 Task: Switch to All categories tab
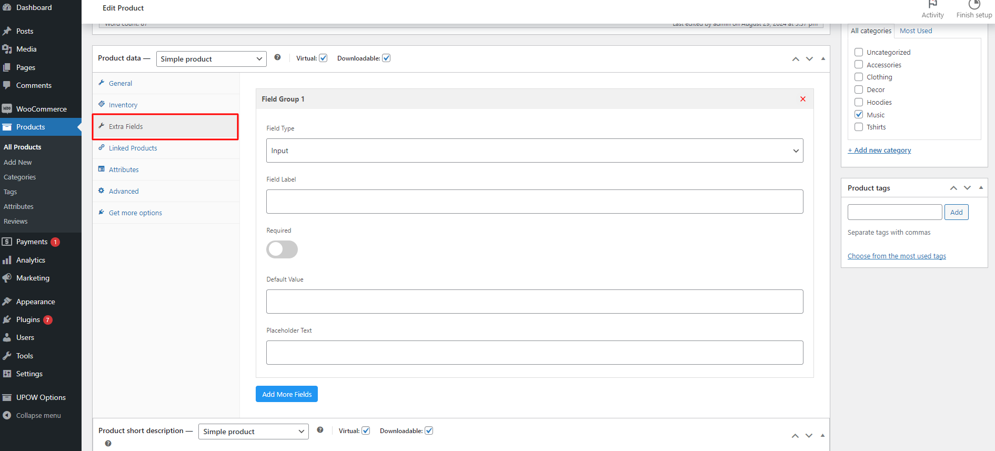[x=871, y=31]
